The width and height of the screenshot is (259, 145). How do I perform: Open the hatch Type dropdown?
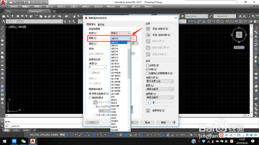point(120,33)
